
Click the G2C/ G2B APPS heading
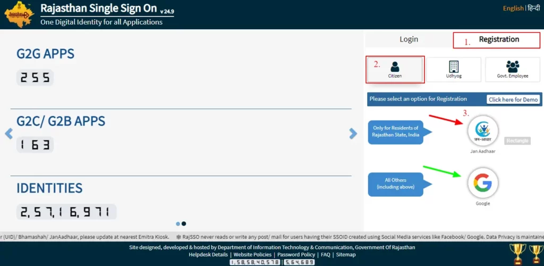[61, 121]
